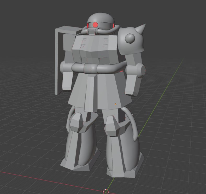
Task: Select the red mono-eye on the robot's head
Action: click(x=95, y=25)
